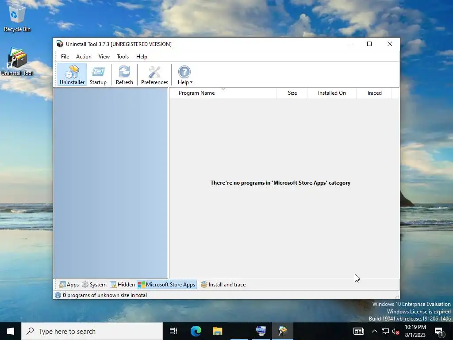This screenshot has height=340, width=453.
Task: Click the Install and trace button
Action: pyautogui.click(x=223, y=285)
